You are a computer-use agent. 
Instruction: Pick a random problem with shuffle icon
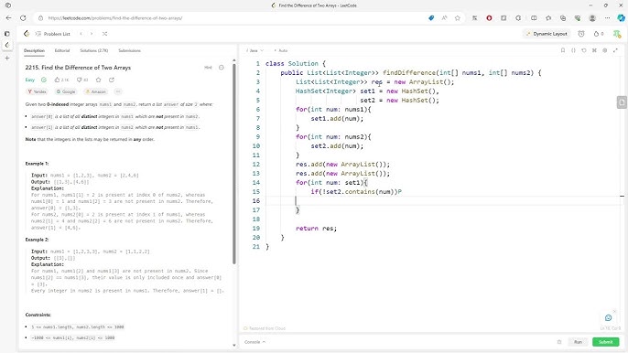click(x=104, y=34)
